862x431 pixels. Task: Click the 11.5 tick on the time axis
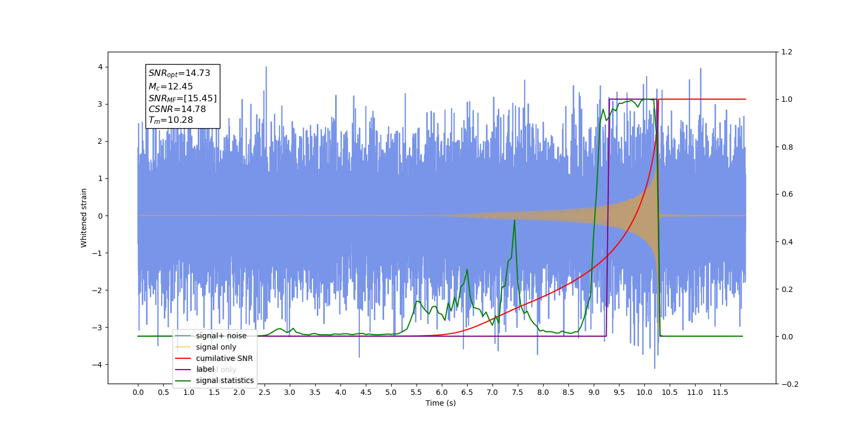coord(720,392)
